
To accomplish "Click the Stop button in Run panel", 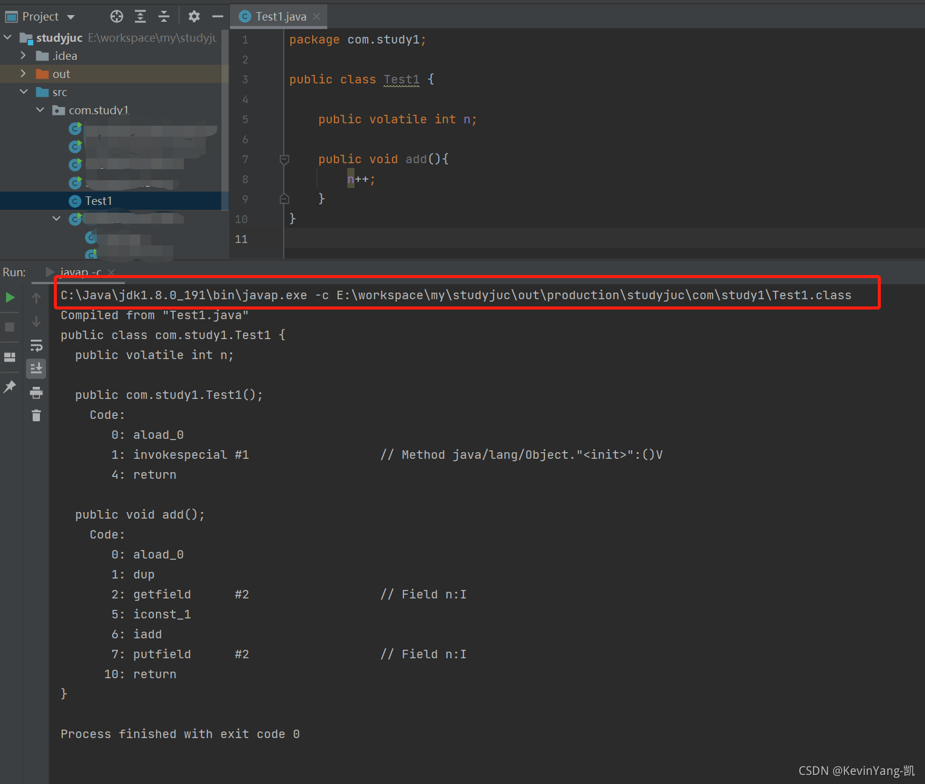I will point(10,327).
